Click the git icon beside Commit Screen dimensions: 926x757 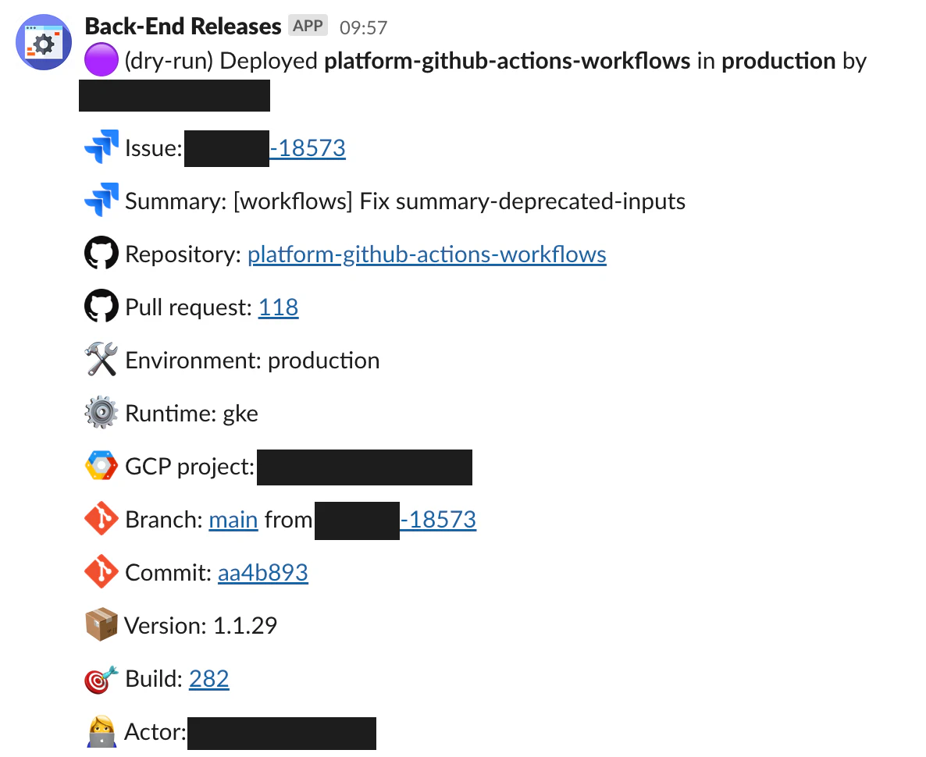coord(101,573)
